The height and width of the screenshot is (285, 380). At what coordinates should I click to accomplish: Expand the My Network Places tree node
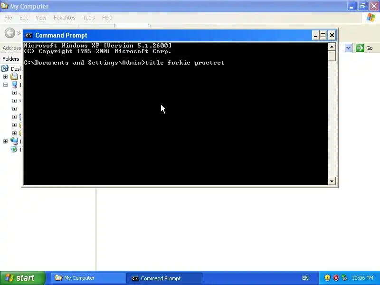(5, 141)
